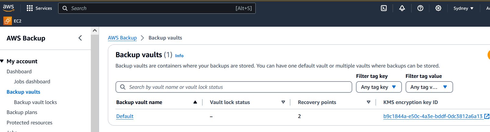This screenshot has width=490, height=132.
Task: Open the help question mark icon
Action: pos(420,8)
